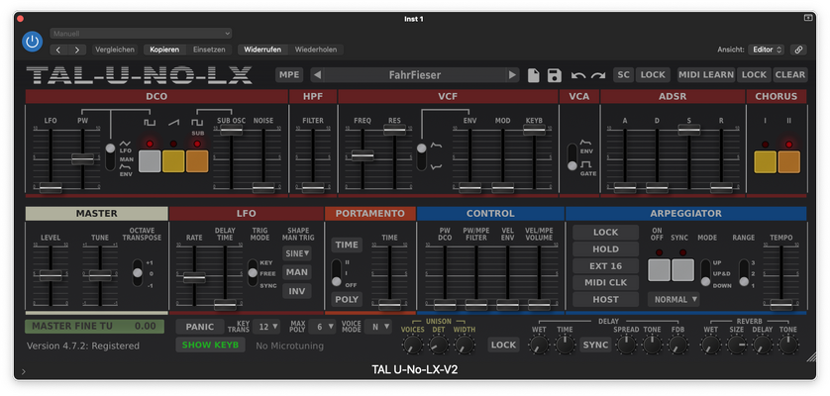The width and height of the screenshot is (830, 396).
Task: Click the SC sidechain button
Action: pyautogui.click(x=624, y=74)
